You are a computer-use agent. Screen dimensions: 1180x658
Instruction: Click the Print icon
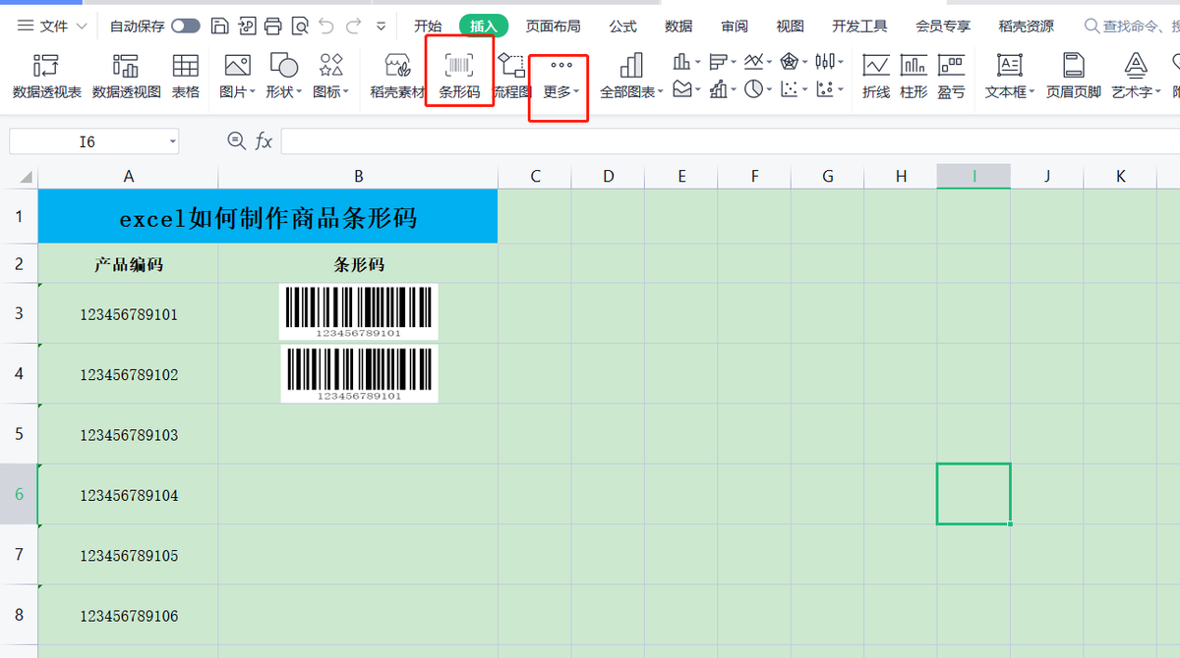273,26
